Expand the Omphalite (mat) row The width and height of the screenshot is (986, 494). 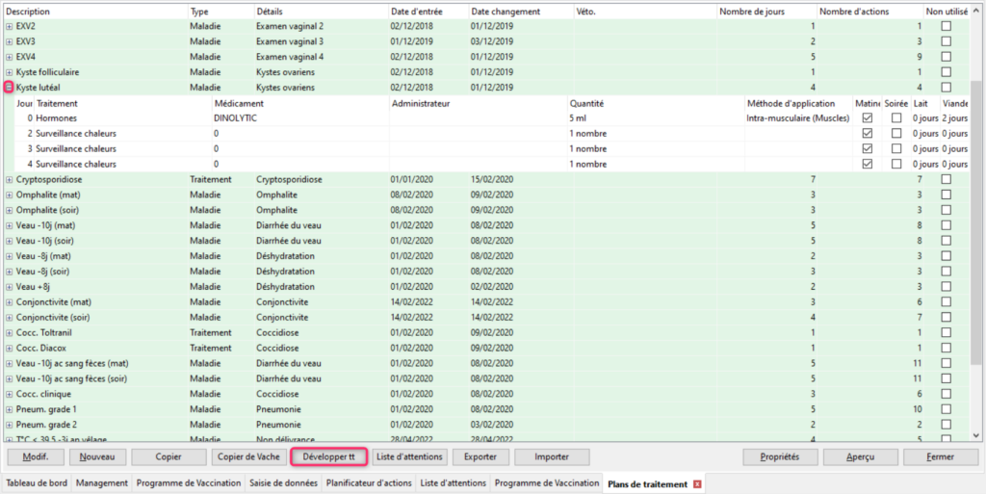click(x=9, y=195)
